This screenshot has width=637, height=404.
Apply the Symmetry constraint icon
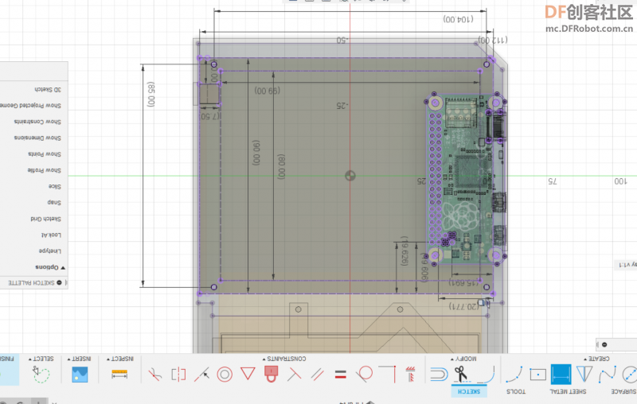coord(178,374)
